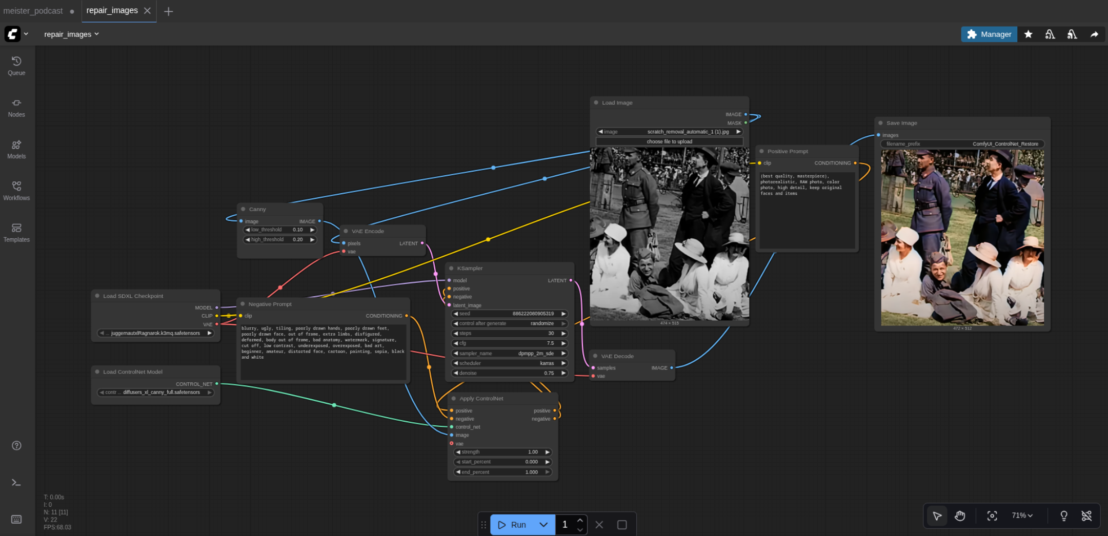Open a new workflow tab with plus
This screenshot has height=536, width=1108.
(168, 11)
